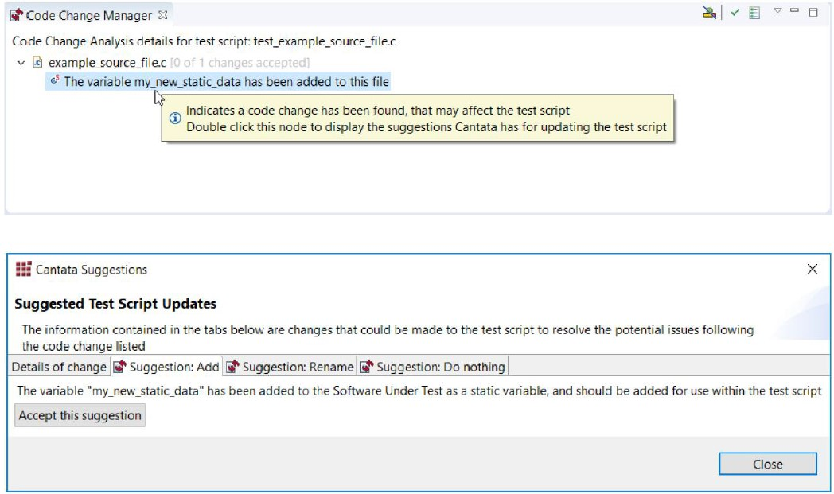
Task: Click the Cantata Suggestions dialog grid icon
Action: [23, 269]
